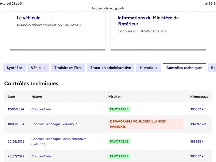Click the date 20/07/2022
Screen dimensions: 216x162
pos(16,156)
